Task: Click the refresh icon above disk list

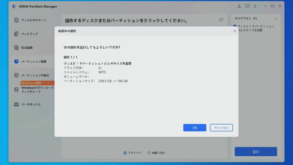Action: coord(221,20)
